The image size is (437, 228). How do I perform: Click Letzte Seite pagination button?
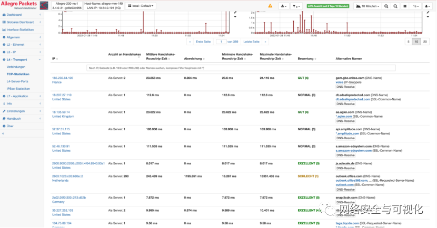(251, 42)
